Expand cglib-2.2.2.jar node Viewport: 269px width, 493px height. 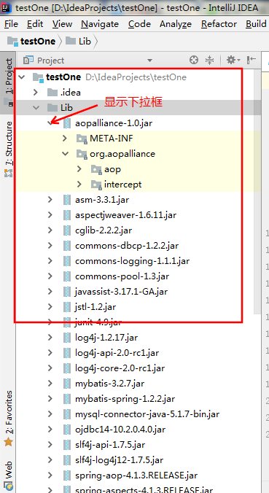(x=50, y=230)
